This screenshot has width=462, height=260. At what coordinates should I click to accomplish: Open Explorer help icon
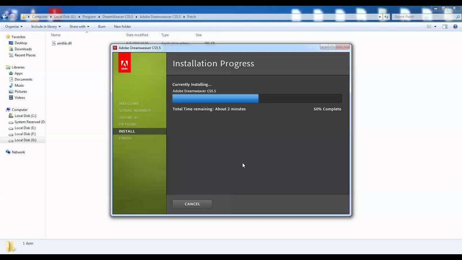coord(455,26)
